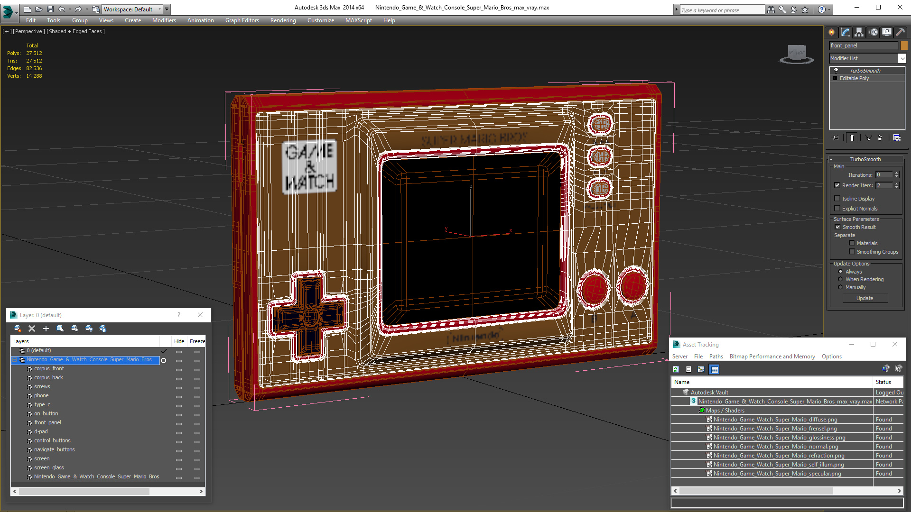Click Layer dialog horizontal scrollbar
The height and width of the screenshot is (512, 911).
coord(84,492)
